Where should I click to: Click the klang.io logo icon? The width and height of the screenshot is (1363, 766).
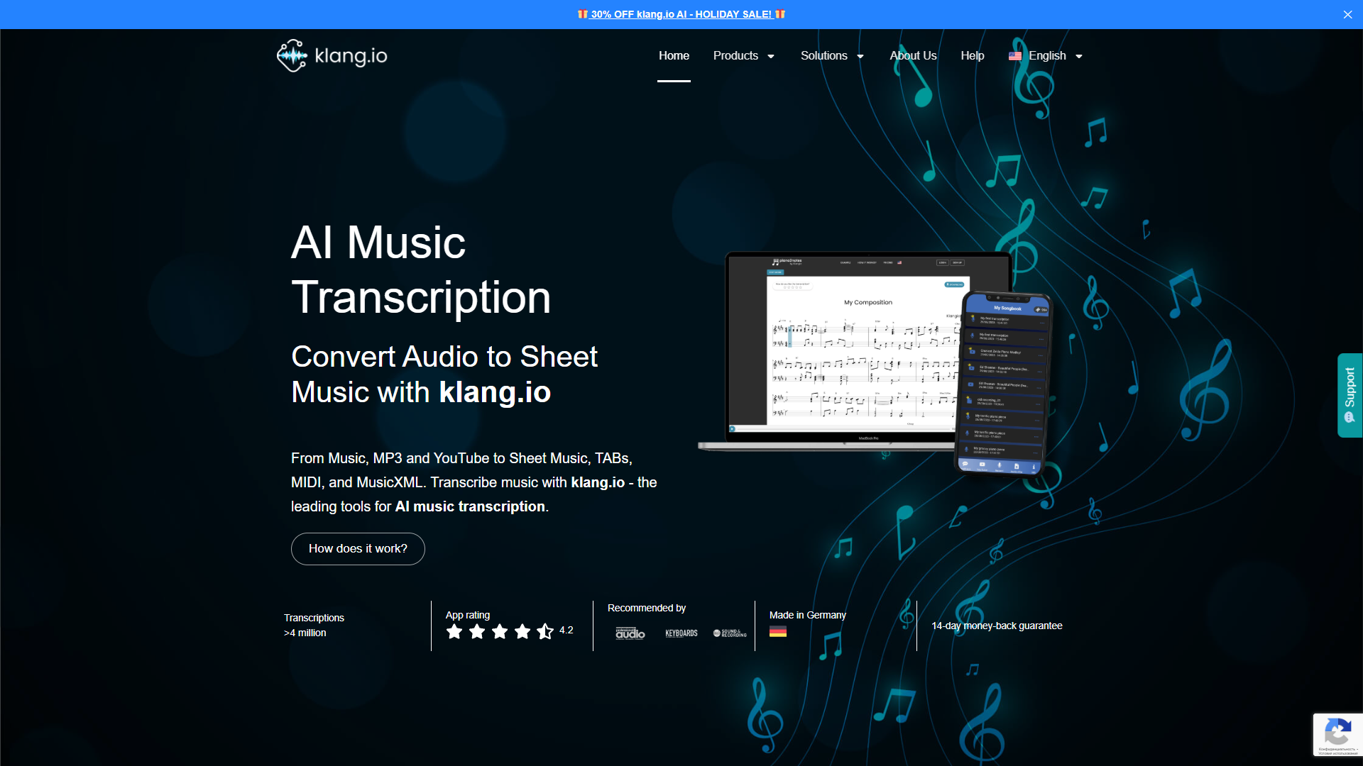pos(292,55)
